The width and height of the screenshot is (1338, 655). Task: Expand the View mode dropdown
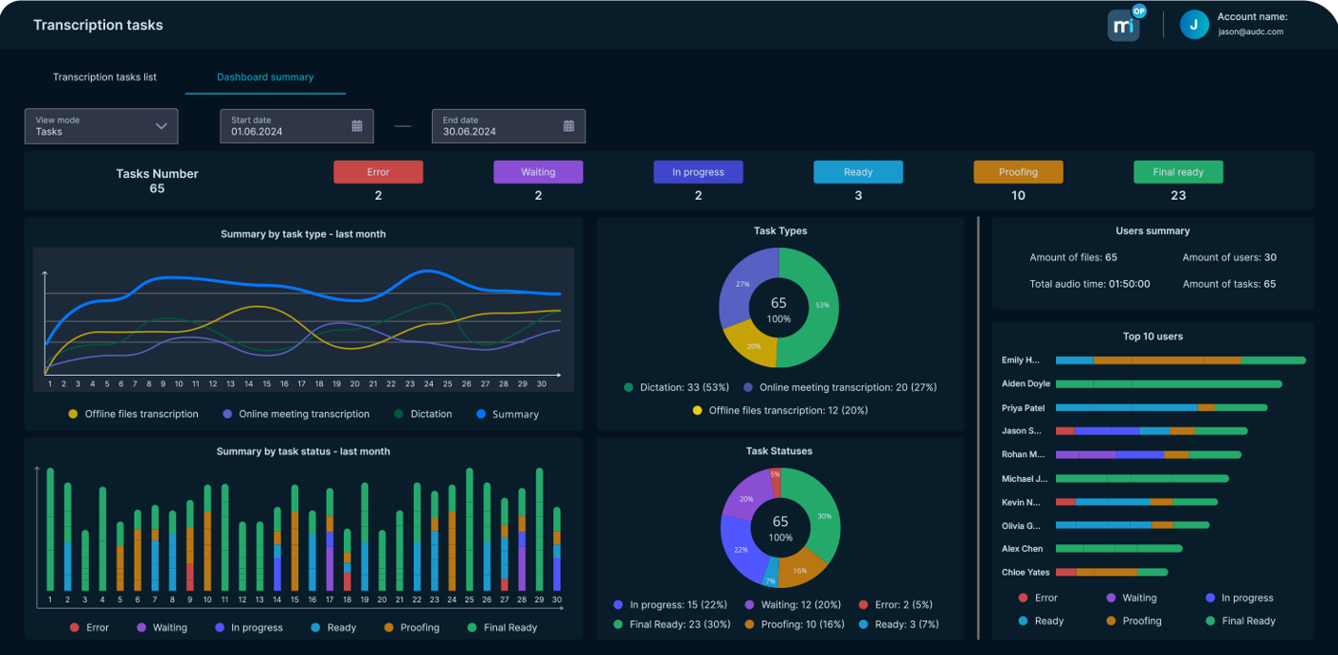coord(100,126)
